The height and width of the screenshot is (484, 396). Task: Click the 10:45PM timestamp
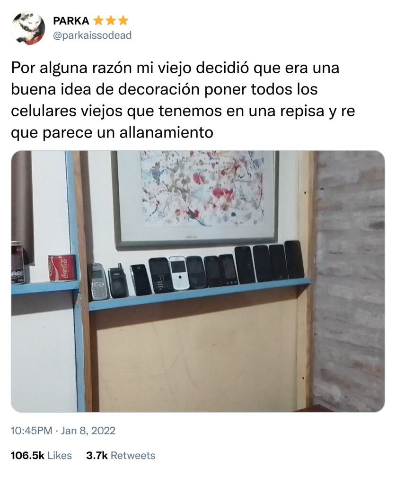point(32,431)
